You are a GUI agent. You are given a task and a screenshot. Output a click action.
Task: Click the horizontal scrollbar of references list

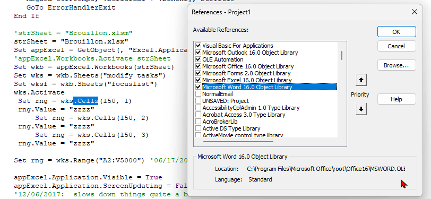pyautogui.click(x=238, y=142)
